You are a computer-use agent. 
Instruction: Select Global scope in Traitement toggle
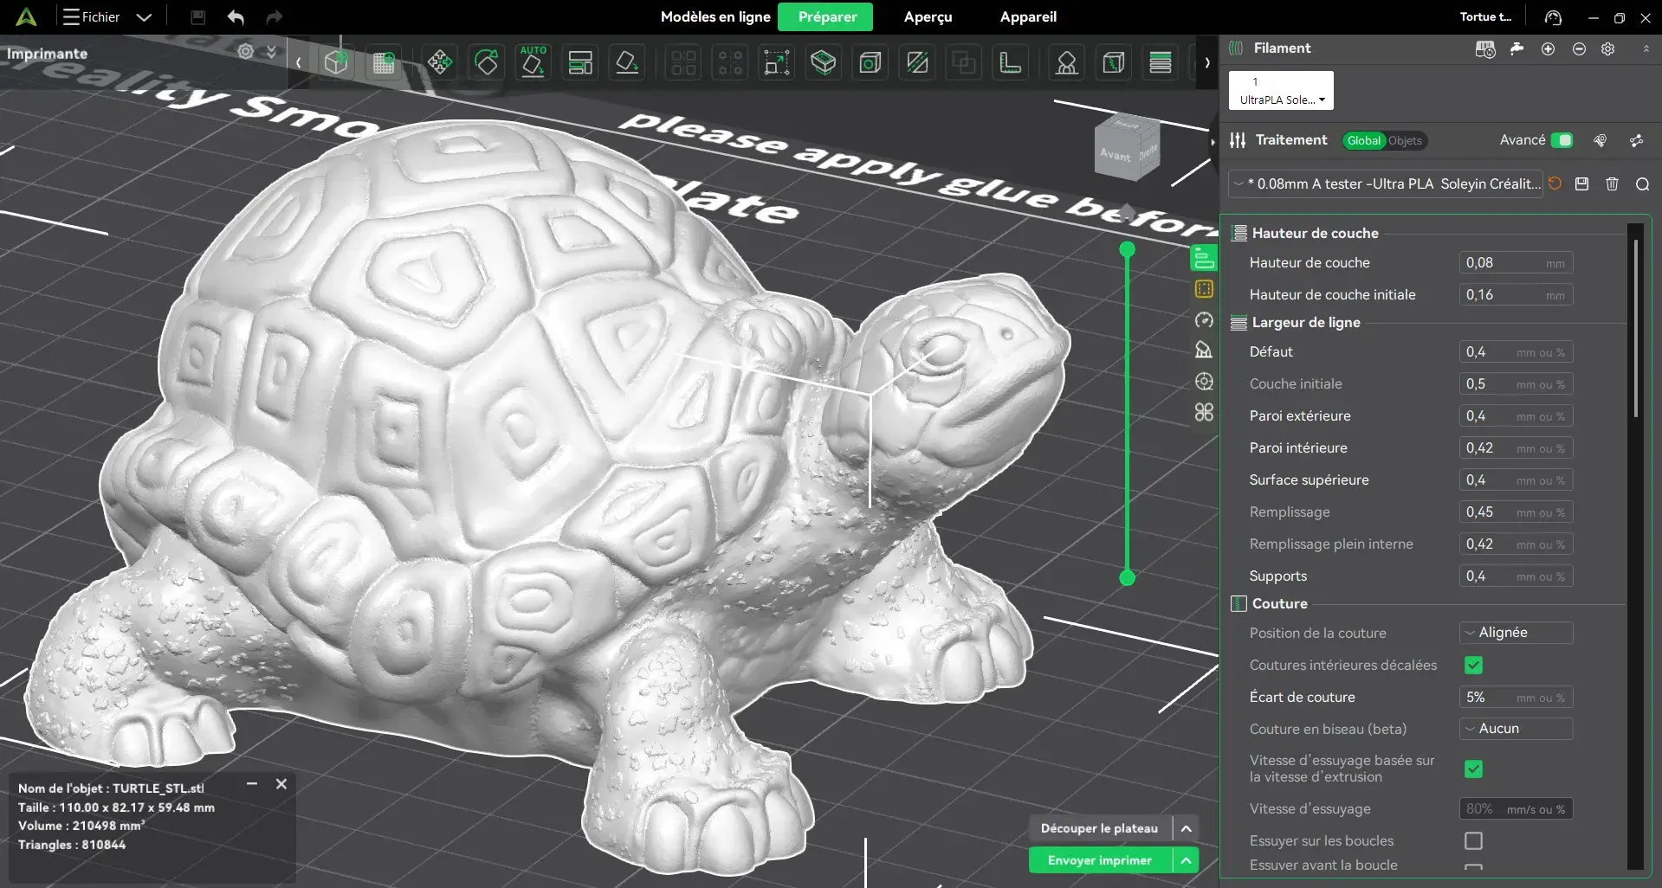(1364, 140)
